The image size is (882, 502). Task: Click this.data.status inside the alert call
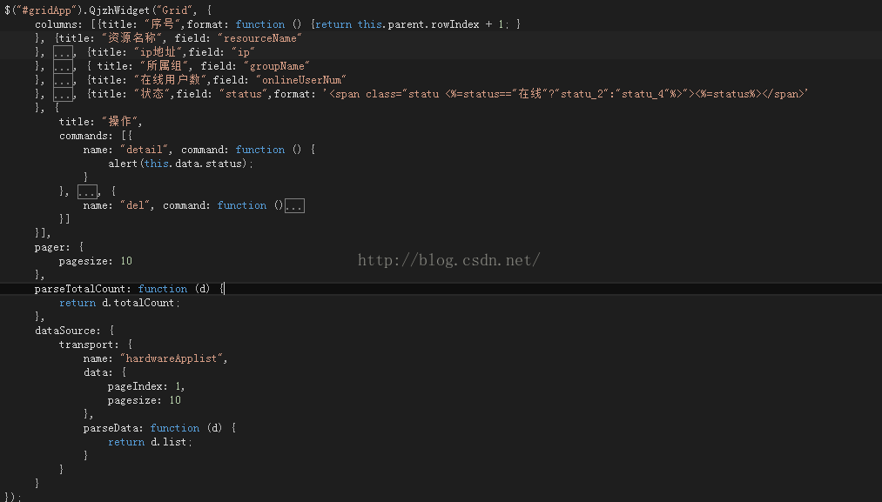[x=192, y=164]
